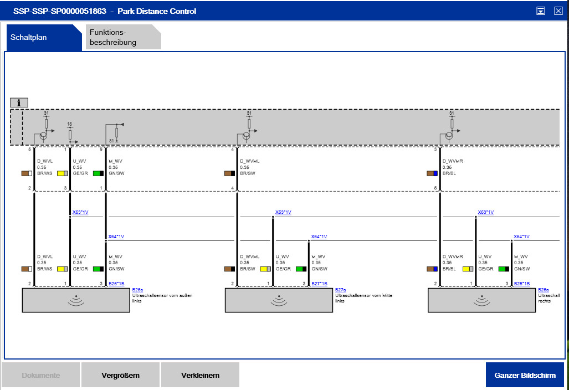This screenshot has width=569, height=390.
Task: Follow the leftmost X63*1V connector link
Action: tap(80, 212)
